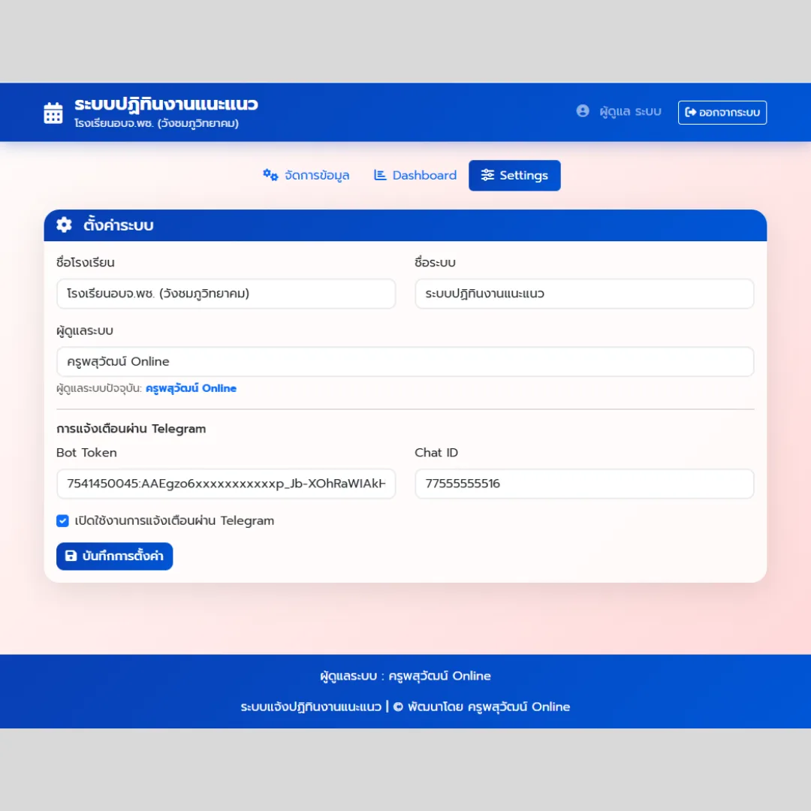Toggle the Telegram notification checkbox
The height and width of the screenshot is (811, 811).
pos(62,521)
